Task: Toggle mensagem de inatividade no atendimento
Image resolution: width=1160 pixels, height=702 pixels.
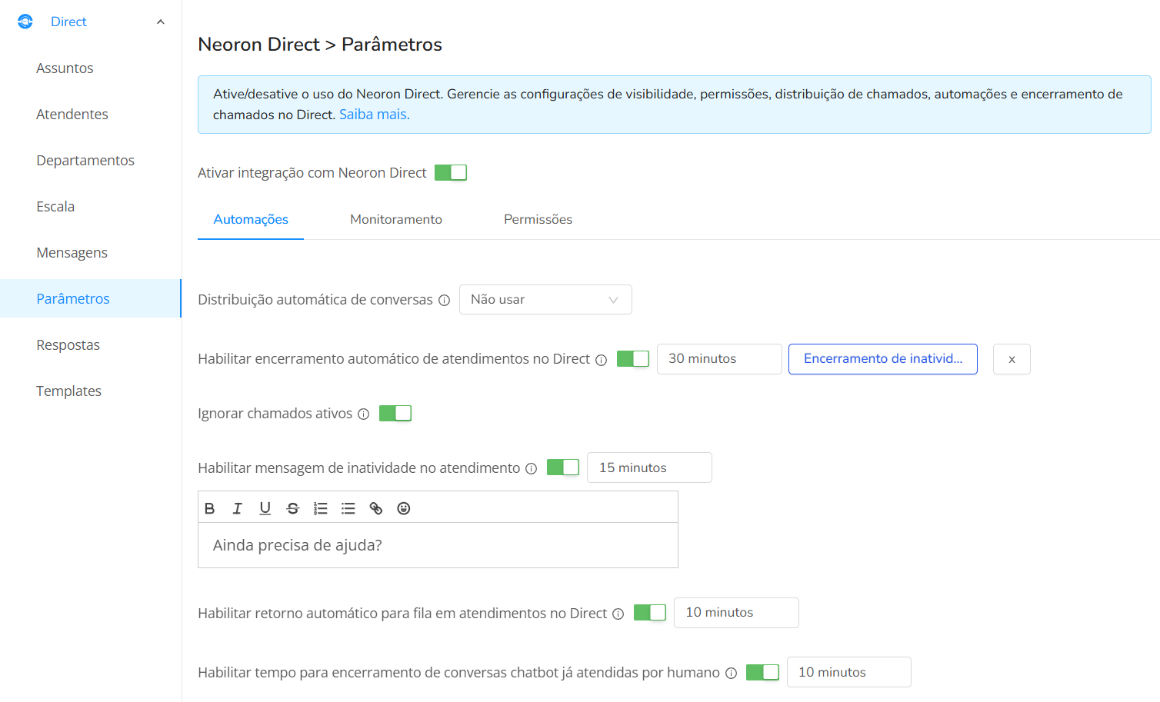Action: [563, 467]
